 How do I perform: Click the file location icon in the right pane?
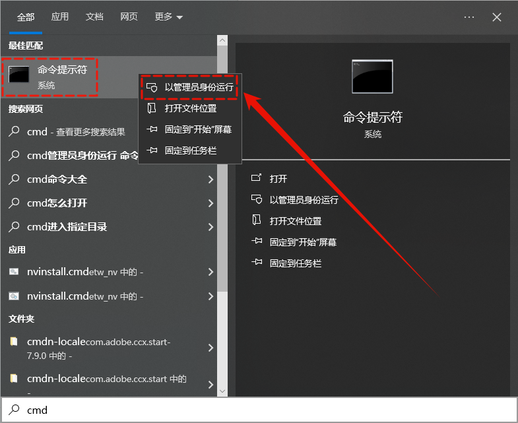[x=256, y=220]
